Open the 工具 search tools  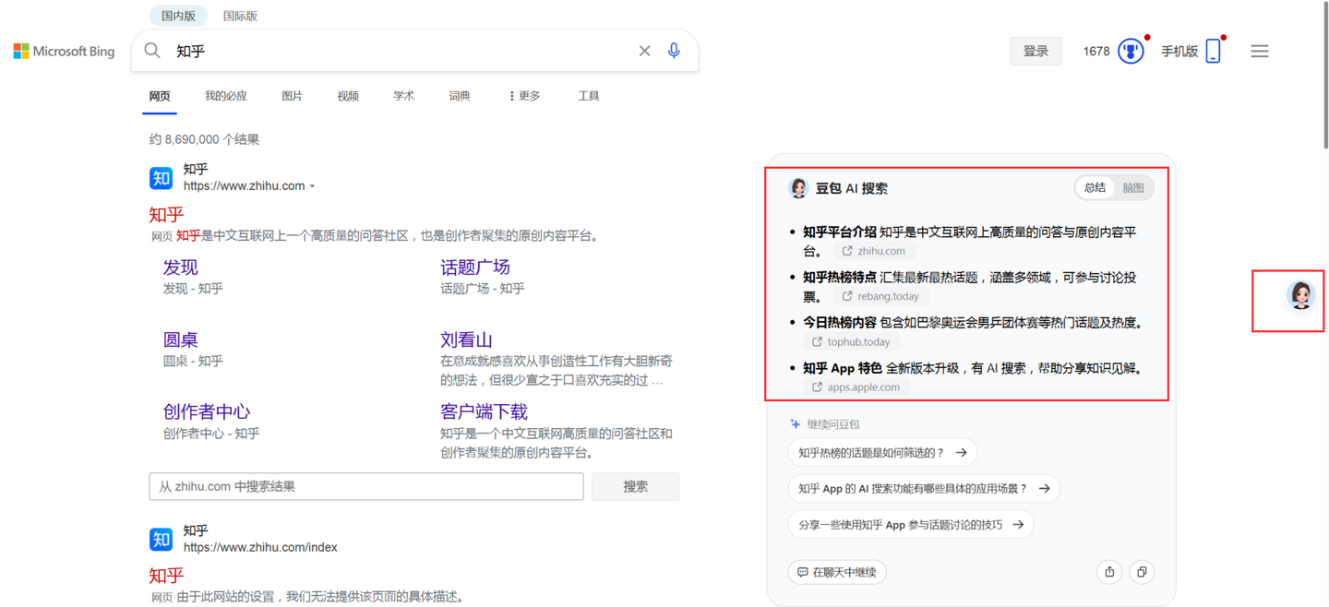(x=589, y=96)
